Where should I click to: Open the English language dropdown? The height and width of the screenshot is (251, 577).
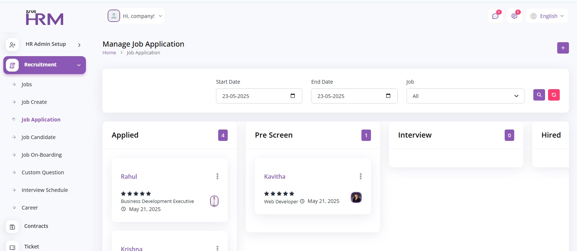tap(547, 16)
